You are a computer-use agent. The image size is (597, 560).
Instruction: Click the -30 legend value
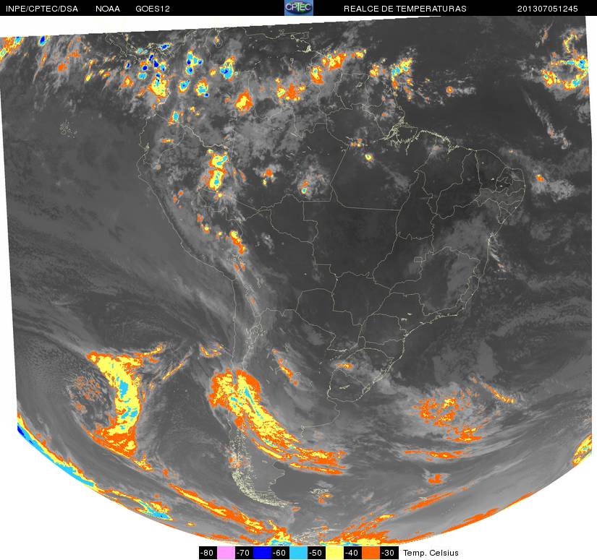(x=389, y=553)
